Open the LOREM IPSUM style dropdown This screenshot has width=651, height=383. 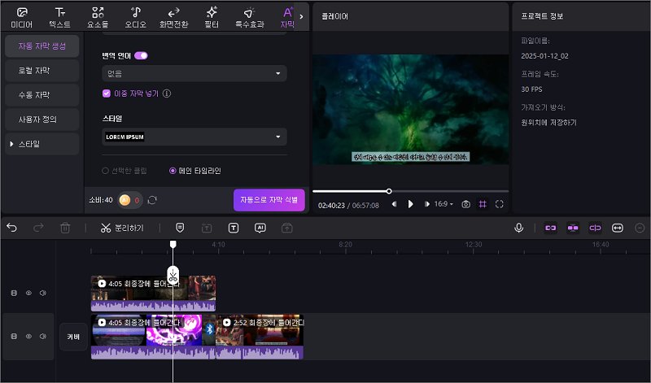point(194,137)
